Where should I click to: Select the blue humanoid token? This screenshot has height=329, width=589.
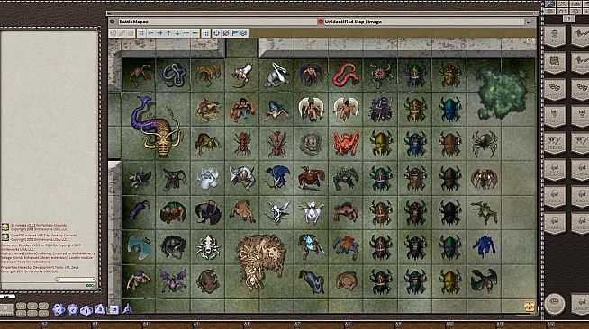(x=485, y=246)
